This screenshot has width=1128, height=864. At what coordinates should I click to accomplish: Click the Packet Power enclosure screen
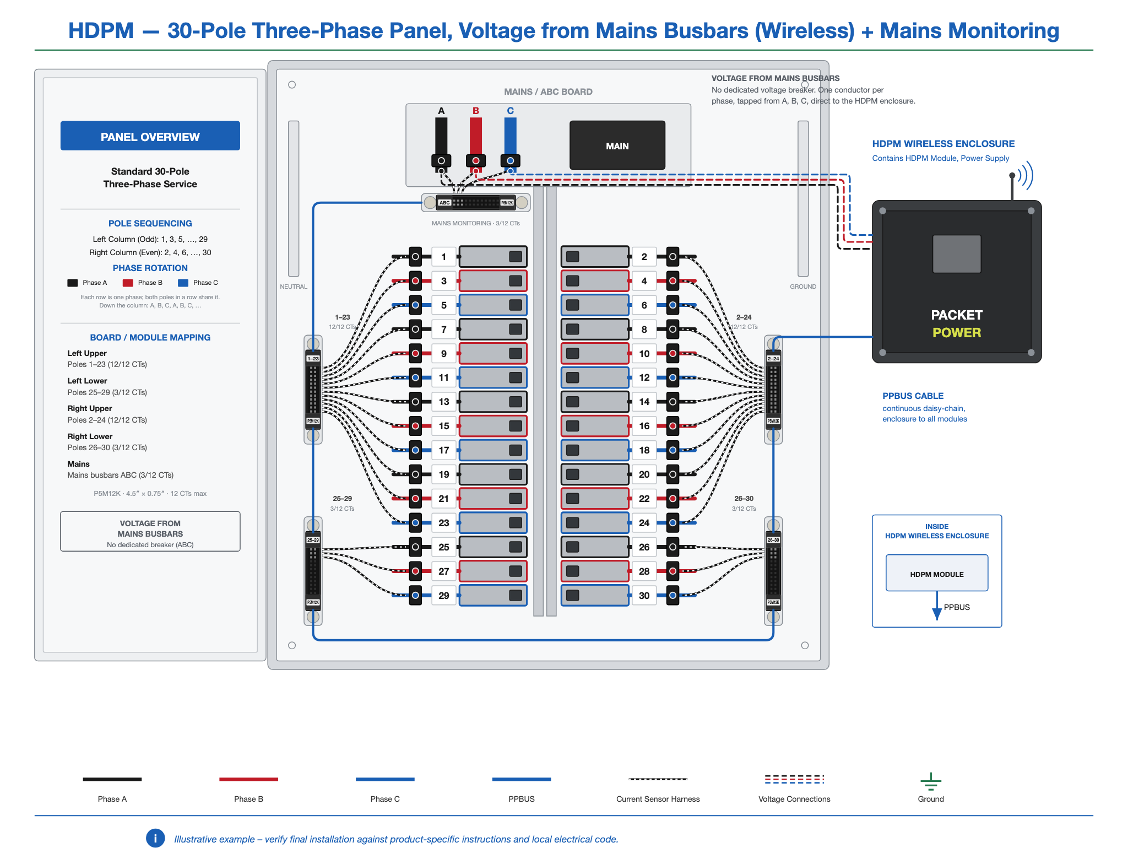point(956,254)
